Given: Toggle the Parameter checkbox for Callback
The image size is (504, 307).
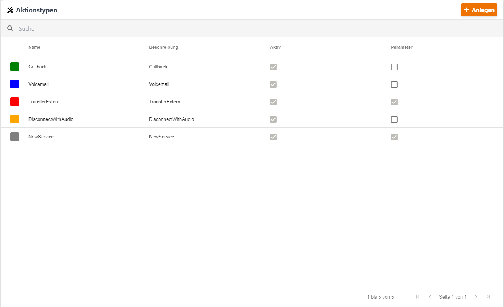Looking at the screenshot, I should (x=394, y=67).
